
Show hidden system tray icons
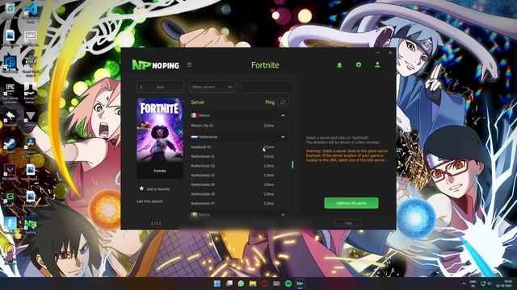click(x=464, y=284)
